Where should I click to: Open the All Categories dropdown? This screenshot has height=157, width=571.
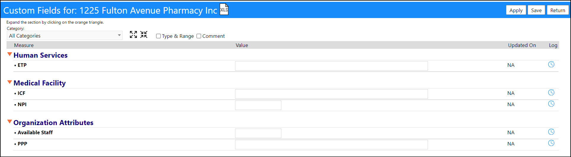click(65, 35)
